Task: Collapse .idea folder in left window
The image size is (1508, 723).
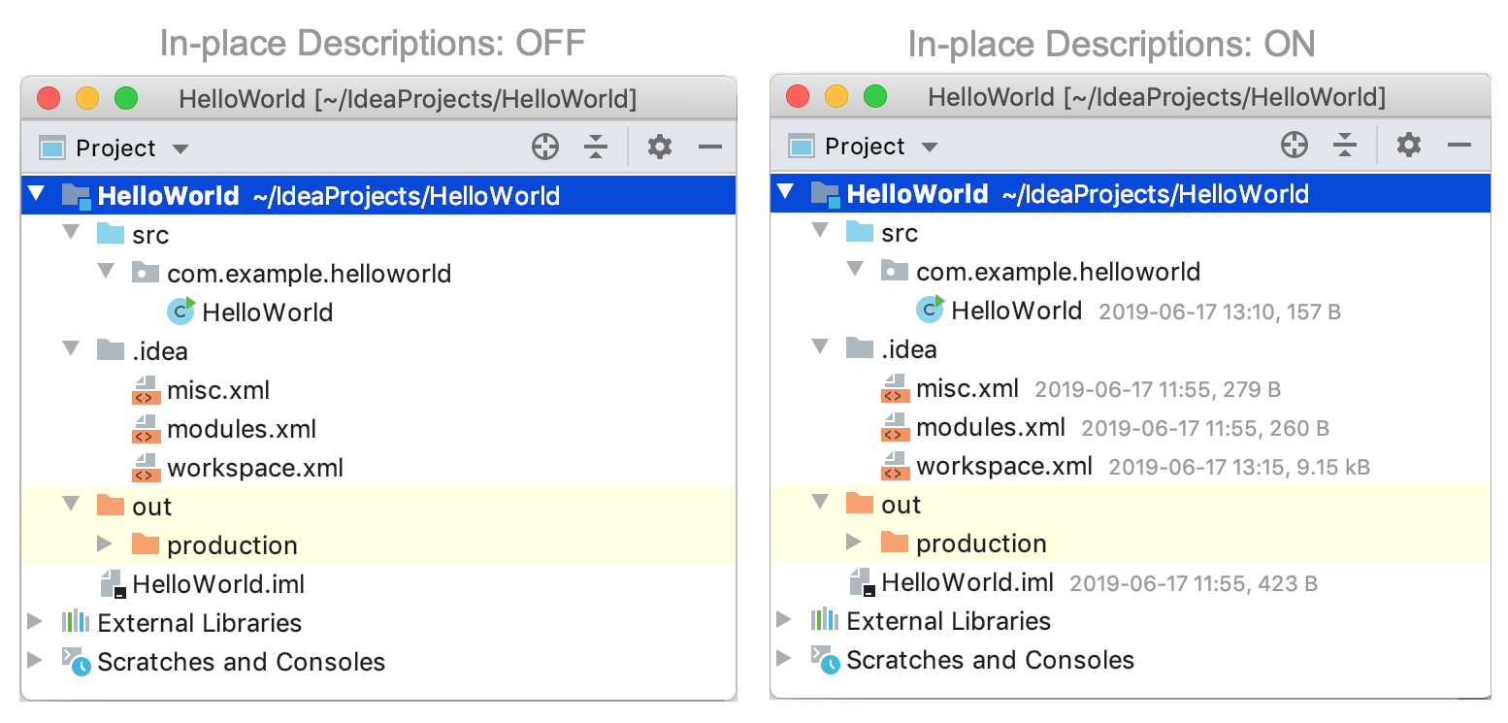Action: point(71,350)
